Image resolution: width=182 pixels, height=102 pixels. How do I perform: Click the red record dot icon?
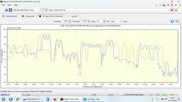point(168,5)
